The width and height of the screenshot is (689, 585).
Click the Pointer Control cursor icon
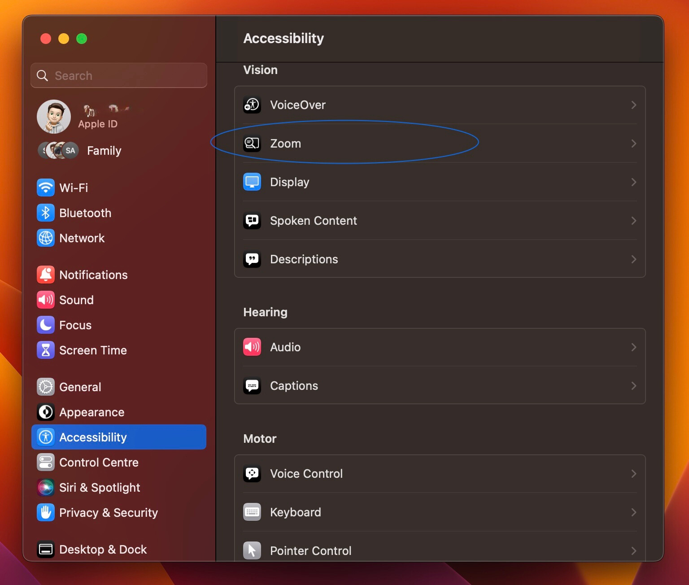(252, 551)
